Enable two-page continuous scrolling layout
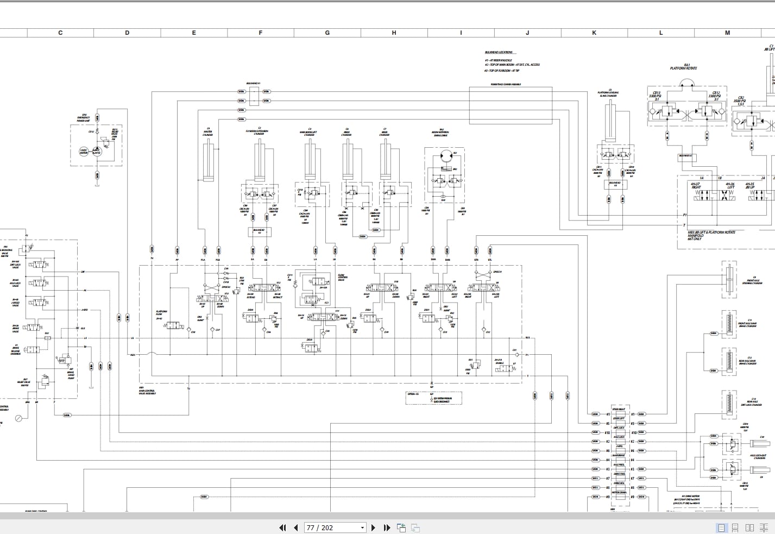 click(x=764, y=527)
